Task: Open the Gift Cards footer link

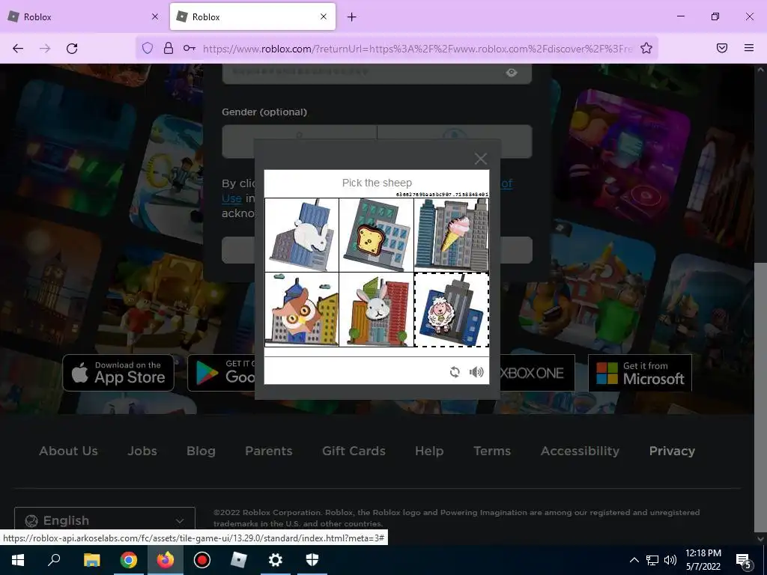Action: click(354, 451)
